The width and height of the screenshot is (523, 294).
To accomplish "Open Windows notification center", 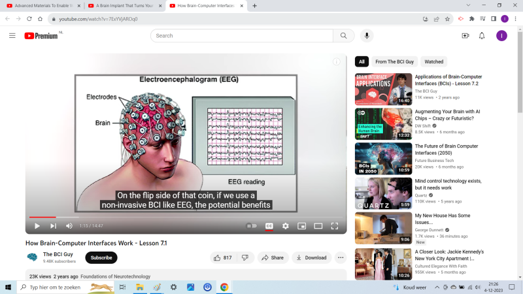I will 512,287.
